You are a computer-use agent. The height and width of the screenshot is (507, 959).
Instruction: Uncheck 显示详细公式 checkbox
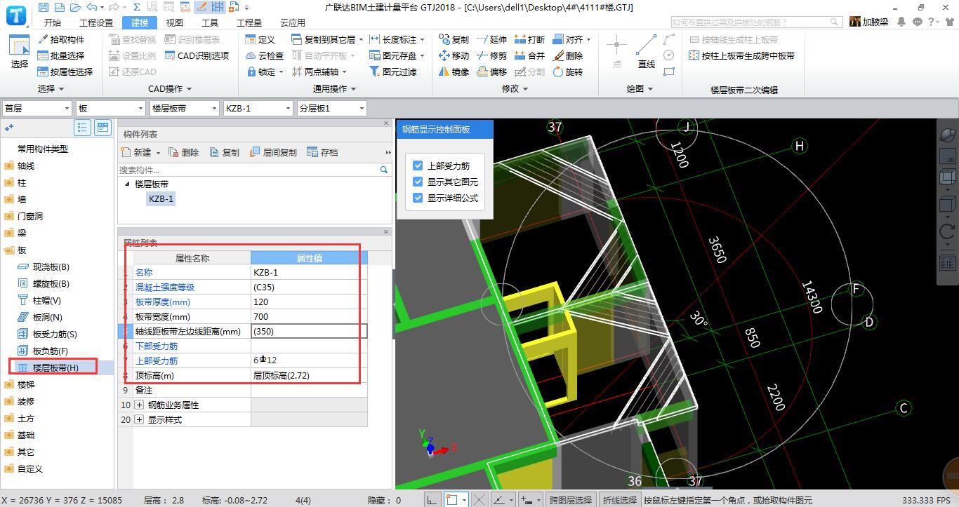(418, 198)
